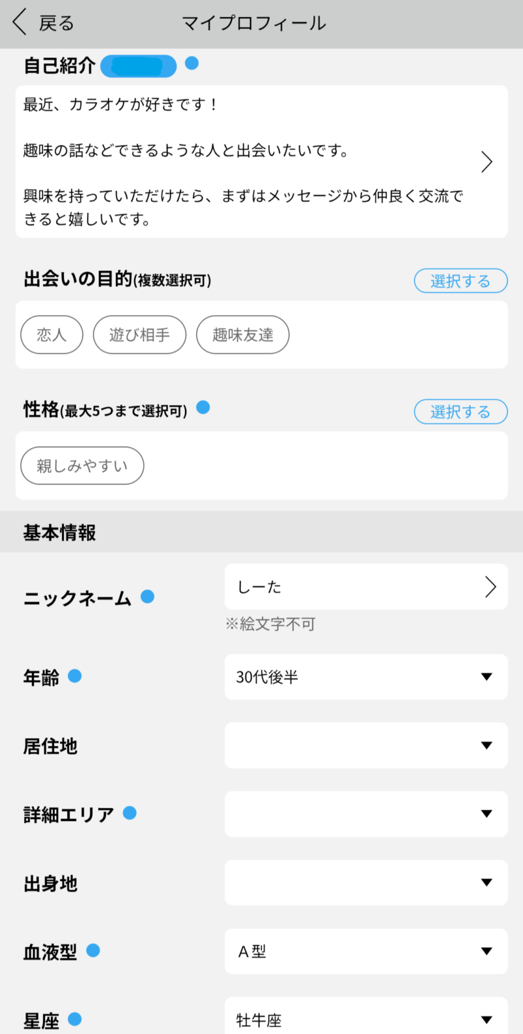The width and height of the screenshot is (523, 1034).
Task: Tap blue dot beside 年齢 label
Action: click(x=75, y=676)
